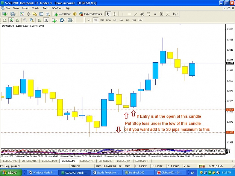Select the MN timeframe button
The width and height of the screenshot is (235, 176).
[140, 20]
